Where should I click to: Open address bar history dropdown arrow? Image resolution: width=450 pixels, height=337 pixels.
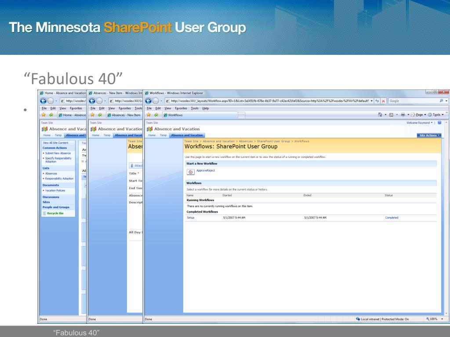tap(372, 101)
